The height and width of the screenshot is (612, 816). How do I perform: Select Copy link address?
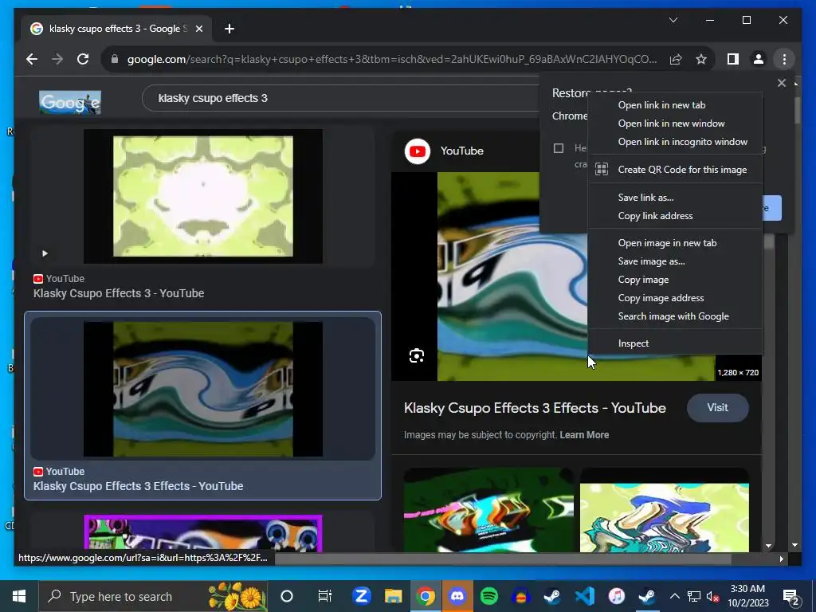coord(675,215)
